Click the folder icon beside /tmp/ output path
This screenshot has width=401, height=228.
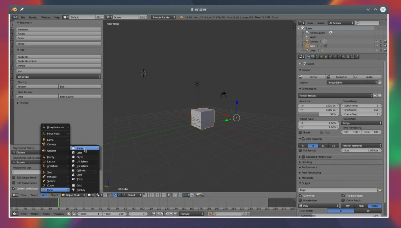pos(379,190)
